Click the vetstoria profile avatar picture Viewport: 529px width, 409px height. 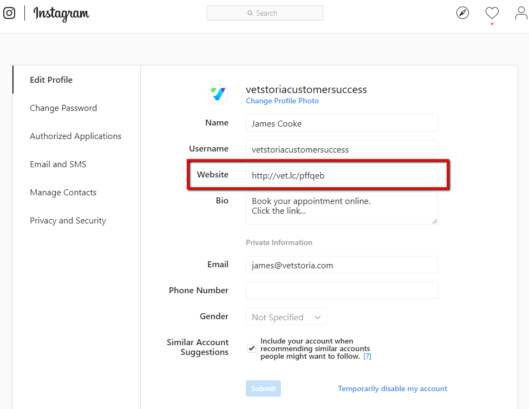click(218, 94)
